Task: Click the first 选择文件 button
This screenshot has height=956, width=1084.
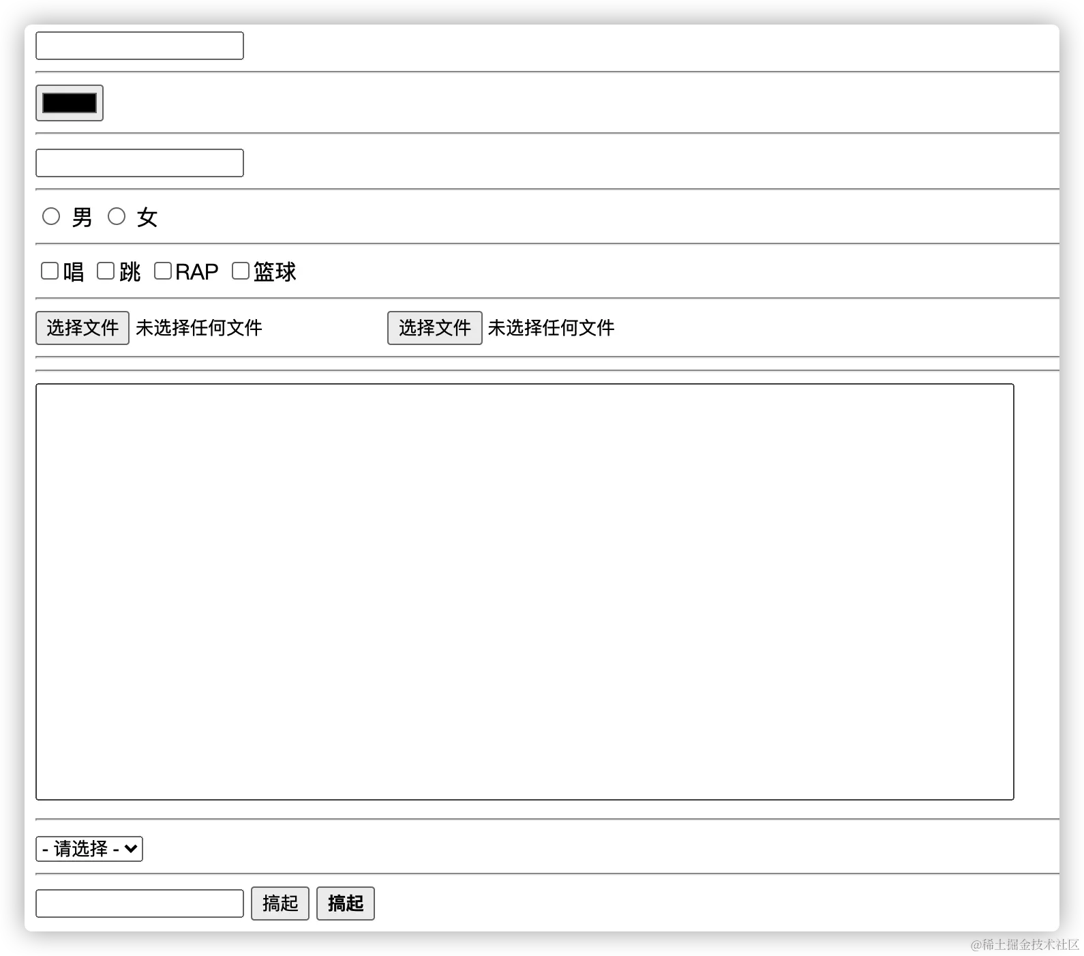Action: click(x=82, y=328)
